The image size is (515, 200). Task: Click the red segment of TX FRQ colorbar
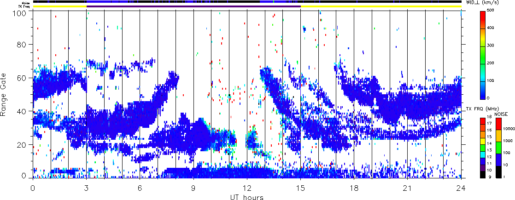(x=483, y=121)
